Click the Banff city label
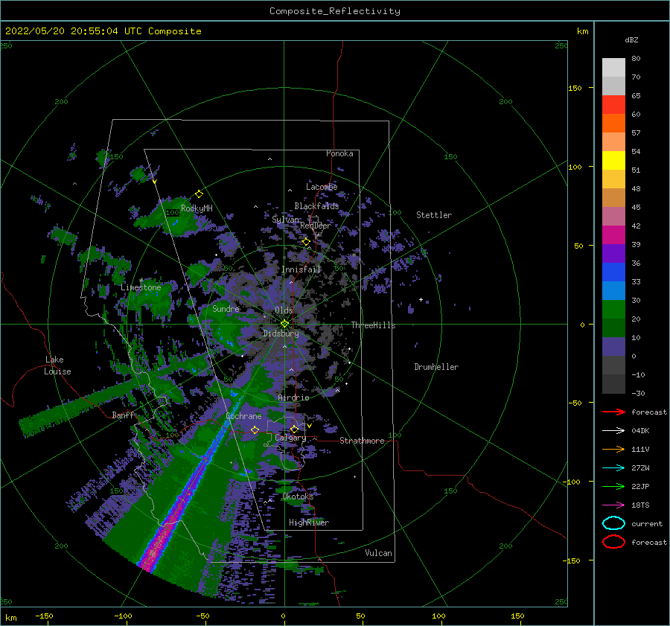The image size is (670, 626). coord(123,415)
